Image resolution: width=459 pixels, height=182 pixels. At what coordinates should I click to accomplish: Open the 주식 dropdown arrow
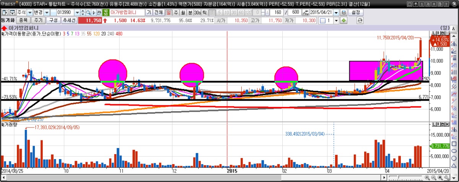(30, 12)
